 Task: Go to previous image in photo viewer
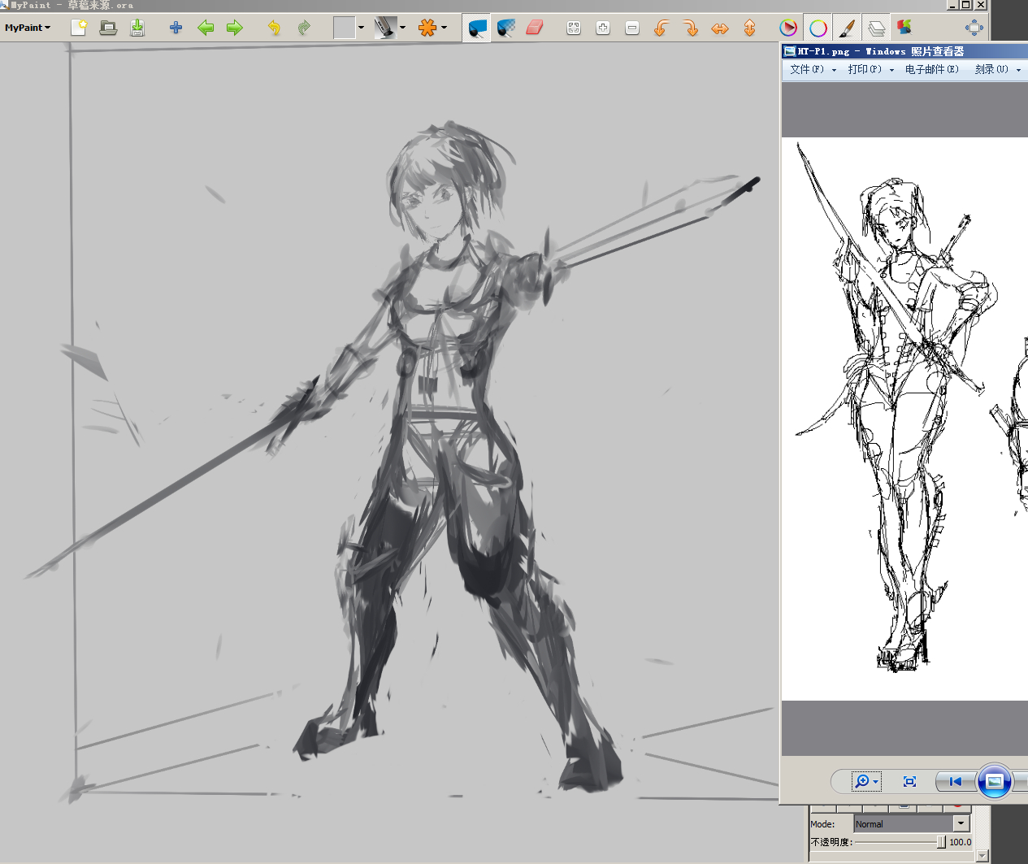(955, 782)
